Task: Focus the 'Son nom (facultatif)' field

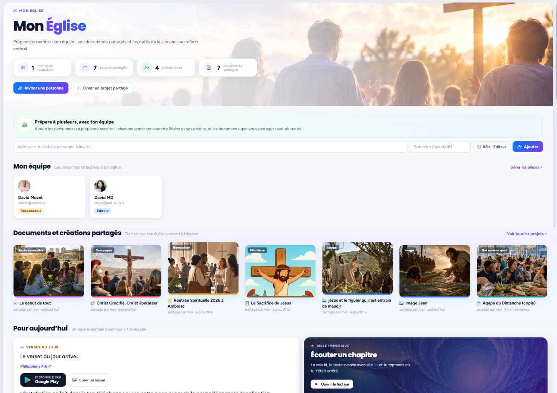Action: (440, 147)
